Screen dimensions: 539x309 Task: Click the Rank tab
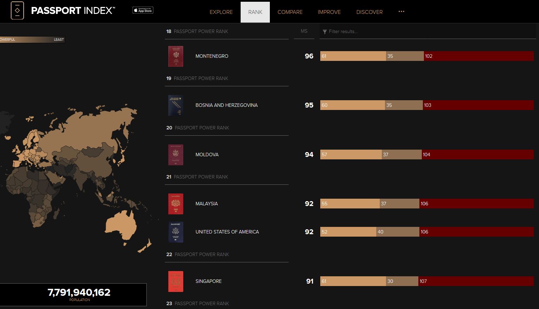[x=255, y=12]
